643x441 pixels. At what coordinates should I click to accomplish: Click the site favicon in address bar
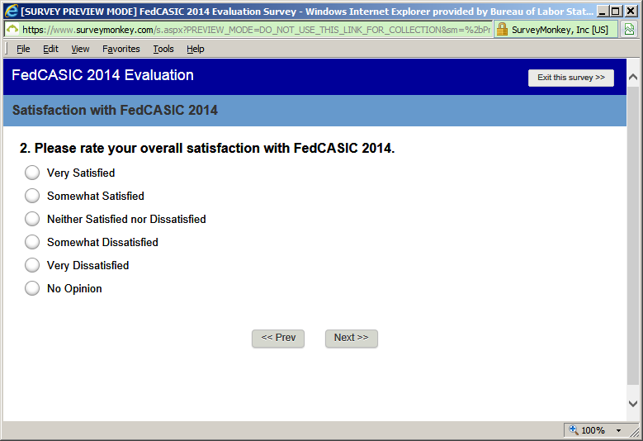[12, 29]
